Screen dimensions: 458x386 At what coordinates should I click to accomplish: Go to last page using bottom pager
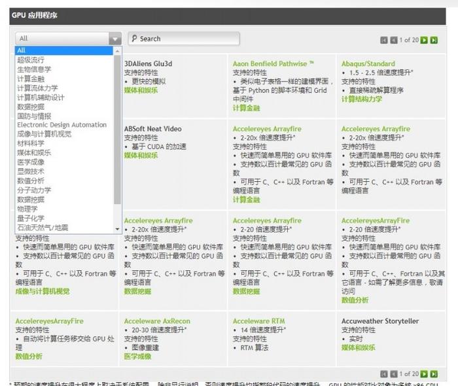point(434,374)
